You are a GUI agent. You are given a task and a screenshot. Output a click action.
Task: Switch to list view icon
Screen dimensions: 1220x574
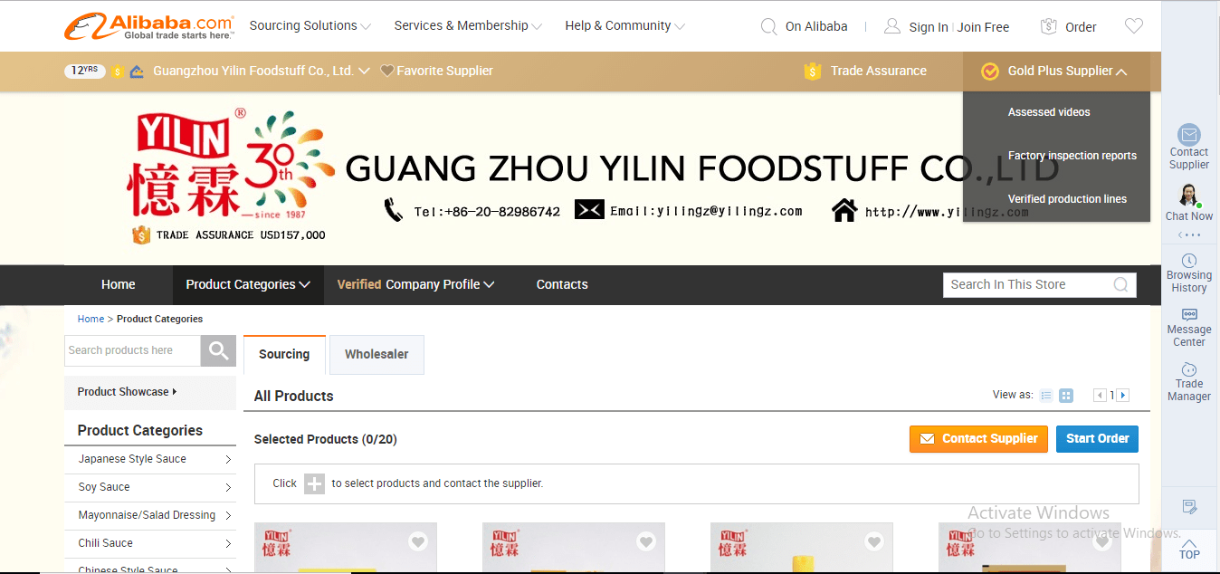pos(1046,396)
